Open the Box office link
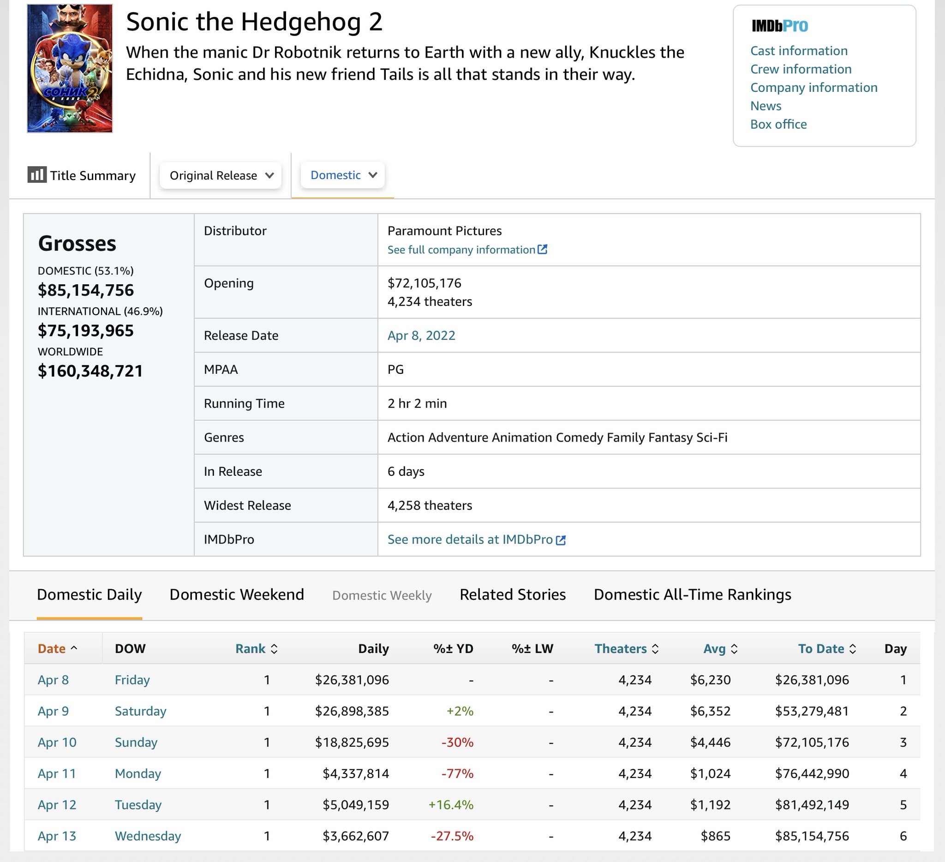The height and width of the screenshot is (862, 945). point(778,124)
